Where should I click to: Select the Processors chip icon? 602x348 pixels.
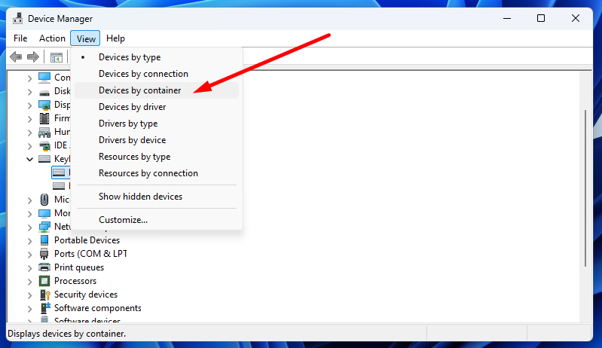[44, 281]
